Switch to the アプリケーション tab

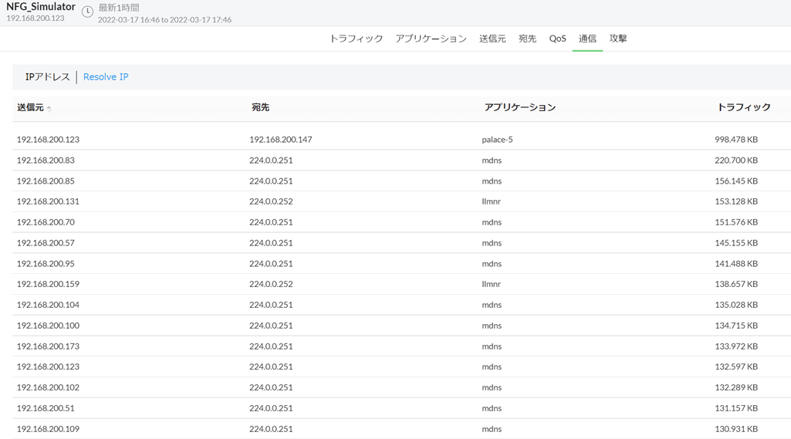click(x=431, y=39)
